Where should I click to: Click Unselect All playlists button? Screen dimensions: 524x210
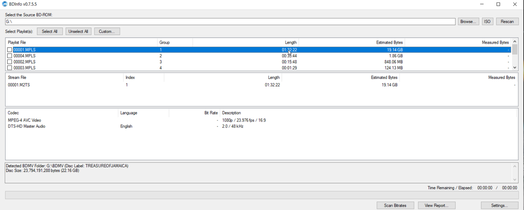tap(78, 32)
